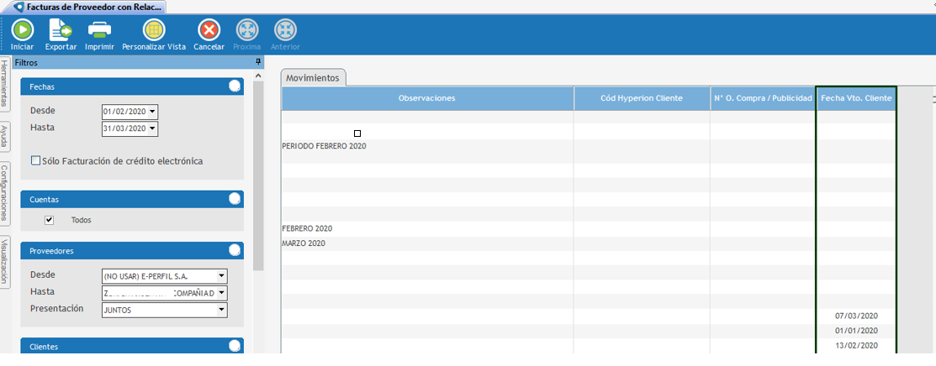This screenshot has width=936, height=366.
Task: Open the Herramientas side tab
Action: (5, 84)
